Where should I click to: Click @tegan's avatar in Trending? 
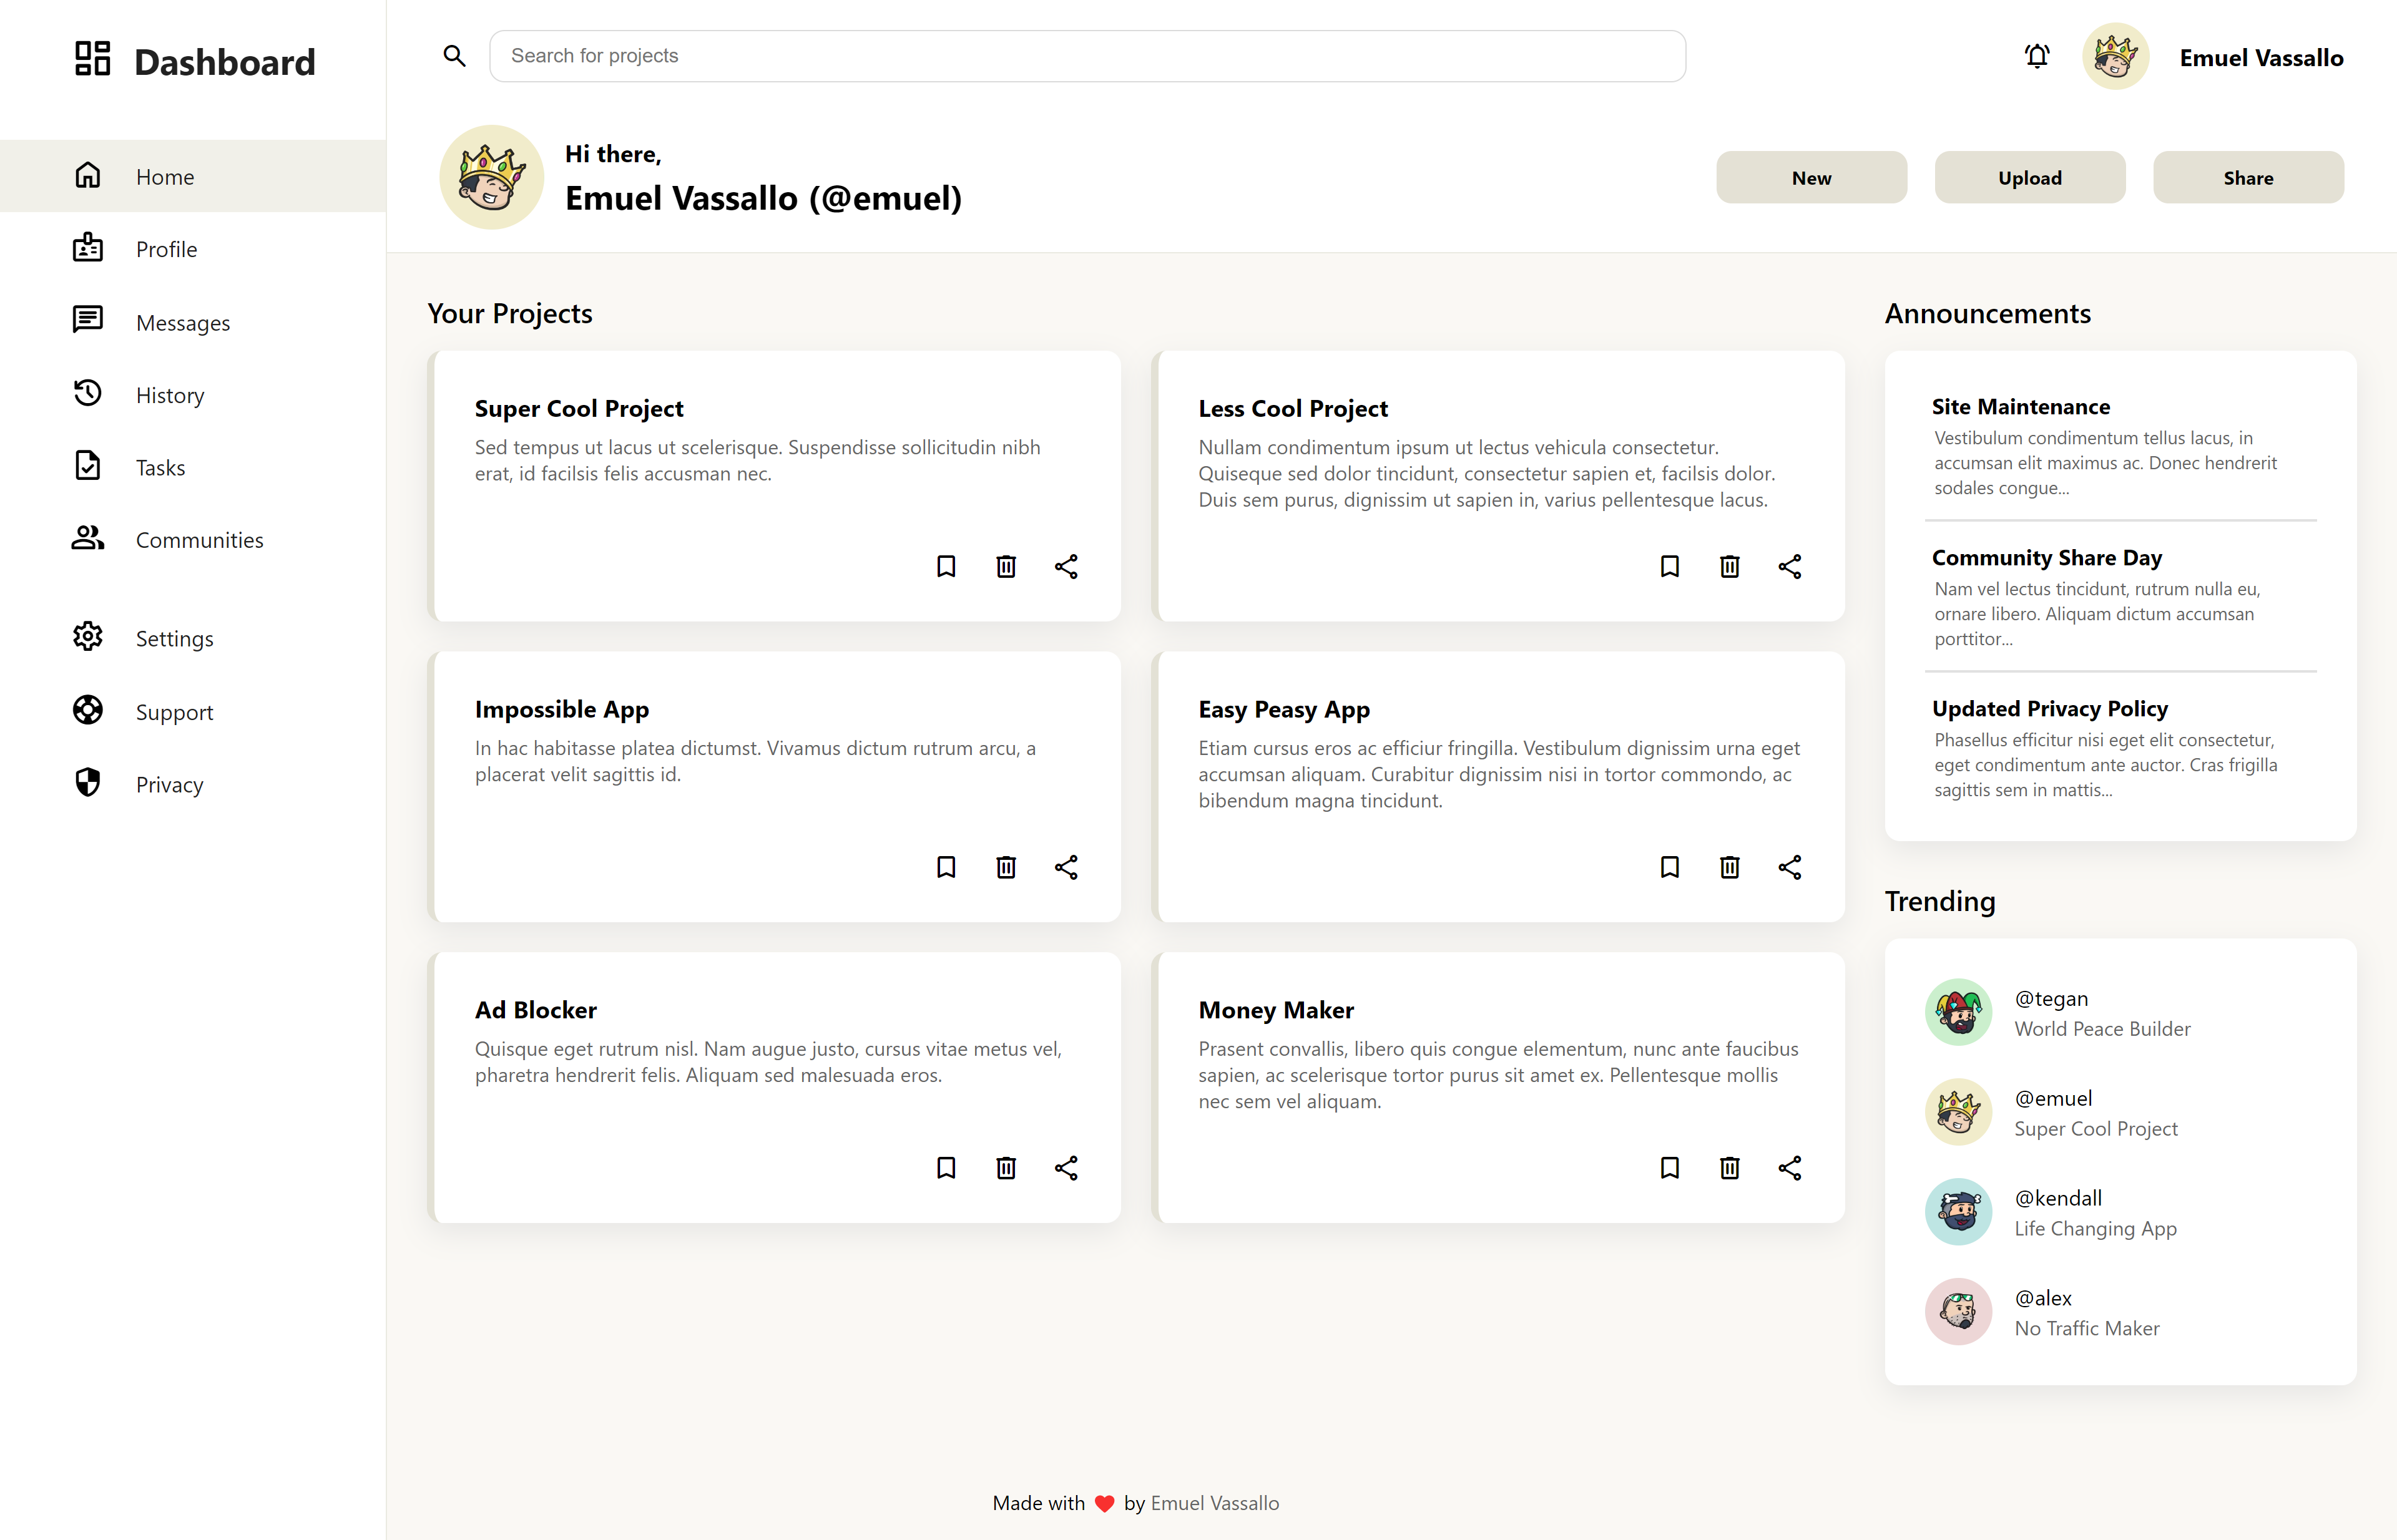click(1958, 1012)
